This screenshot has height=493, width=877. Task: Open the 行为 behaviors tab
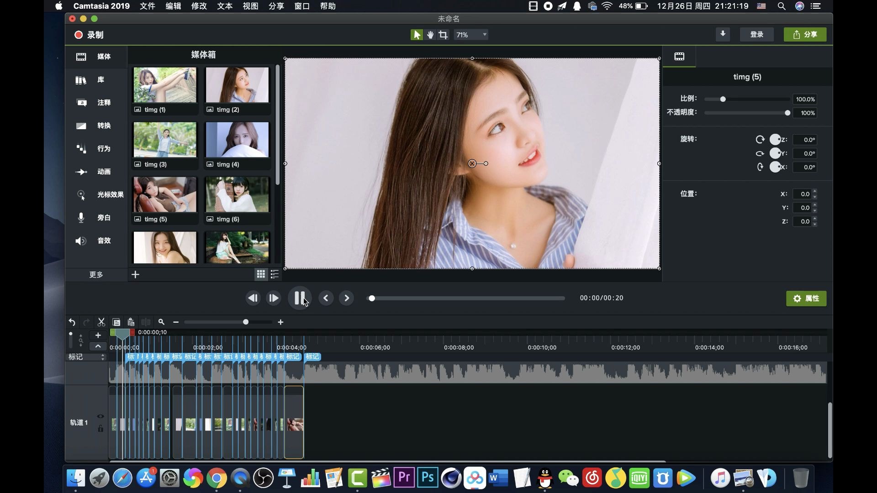click(96, 149)
